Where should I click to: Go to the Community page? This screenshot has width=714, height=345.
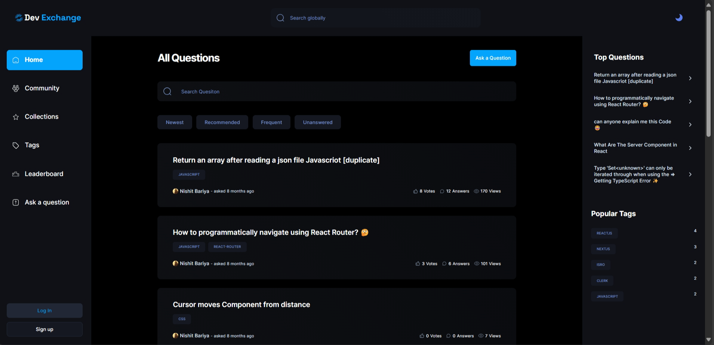pyautogui.click(x=44, y=88)
